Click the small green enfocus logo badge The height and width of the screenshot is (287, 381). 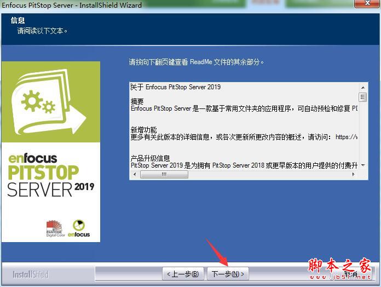tap(79, 228)
